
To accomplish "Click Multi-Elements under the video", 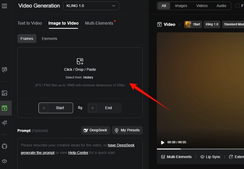I will point(176,157).
